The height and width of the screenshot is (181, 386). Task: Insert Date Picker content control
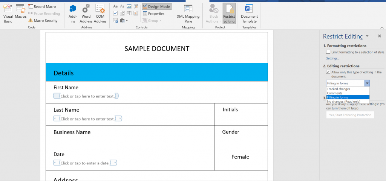coord(136,13)
